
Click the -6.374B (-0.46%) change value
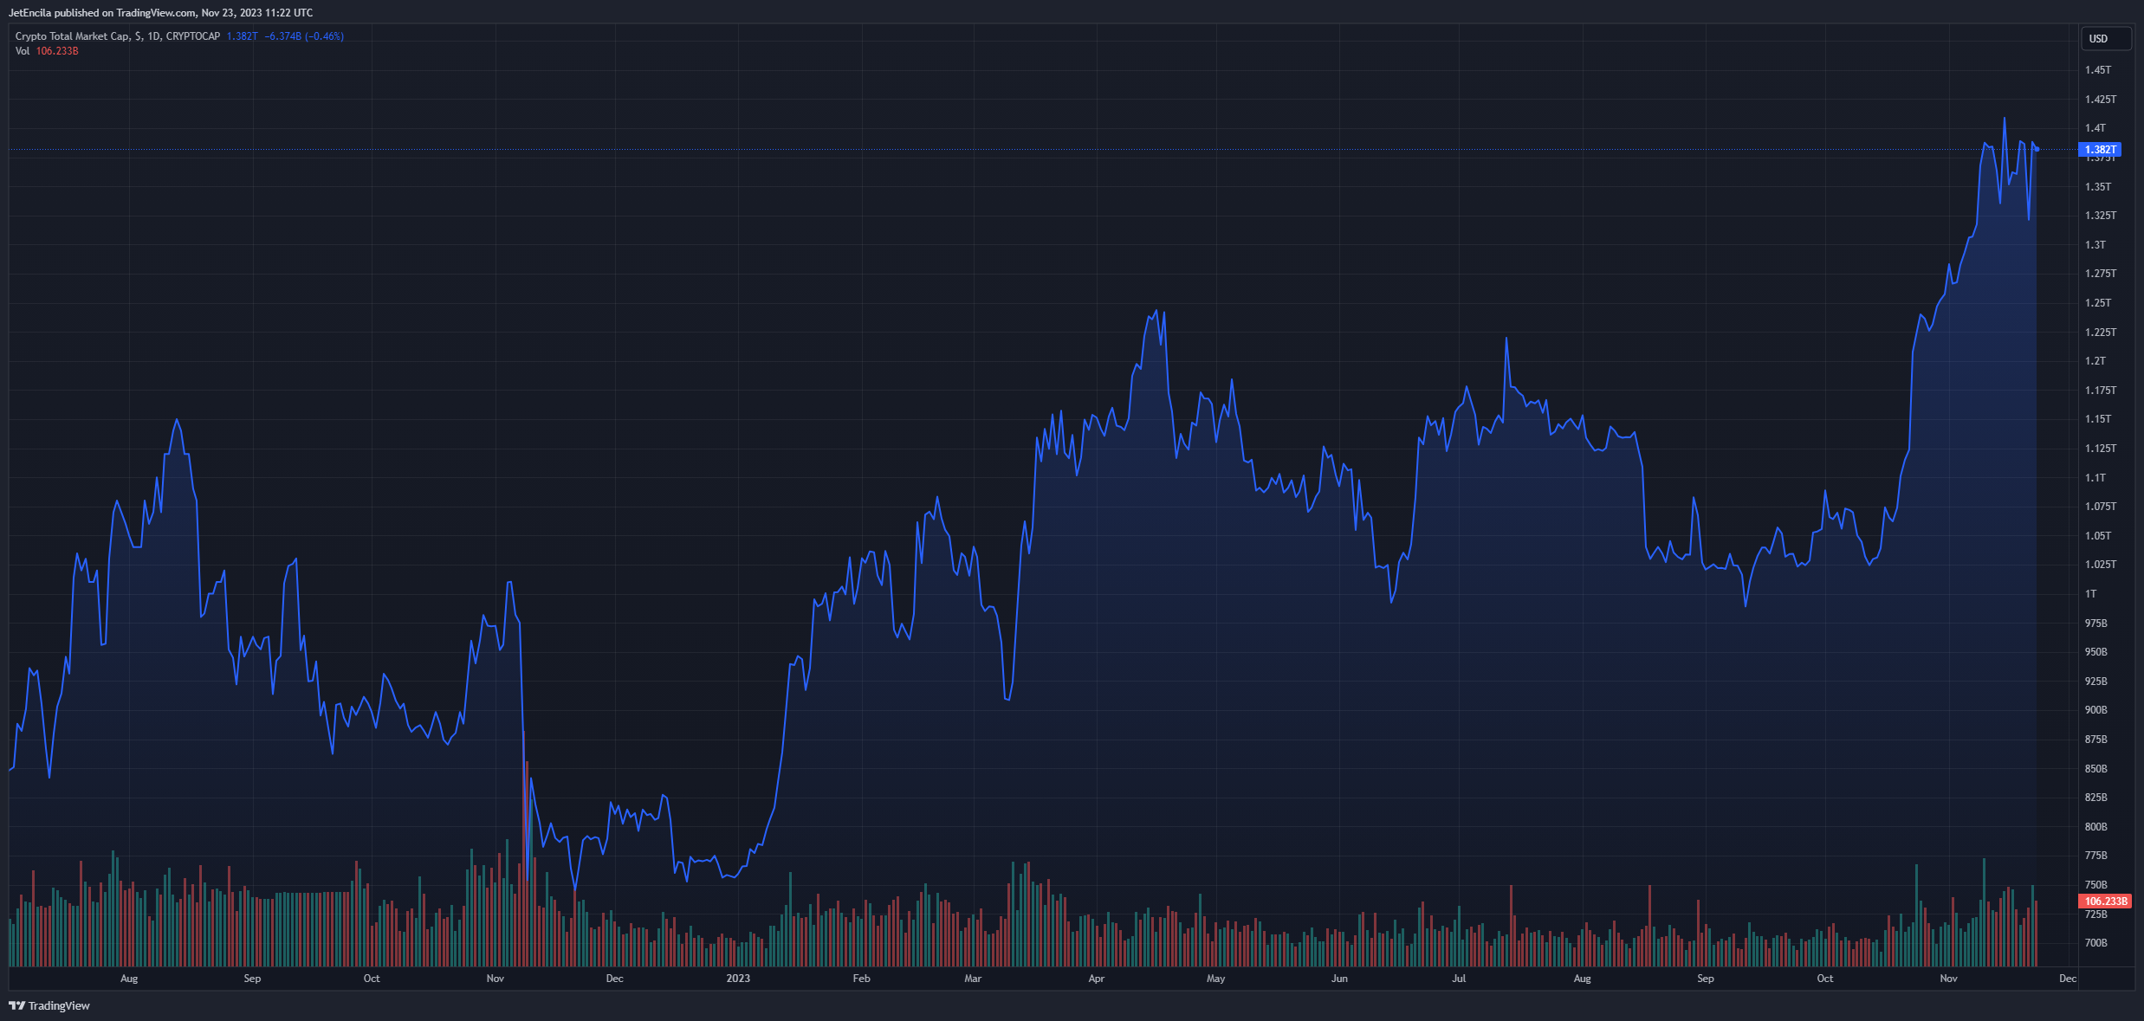[x=304, y=36]
